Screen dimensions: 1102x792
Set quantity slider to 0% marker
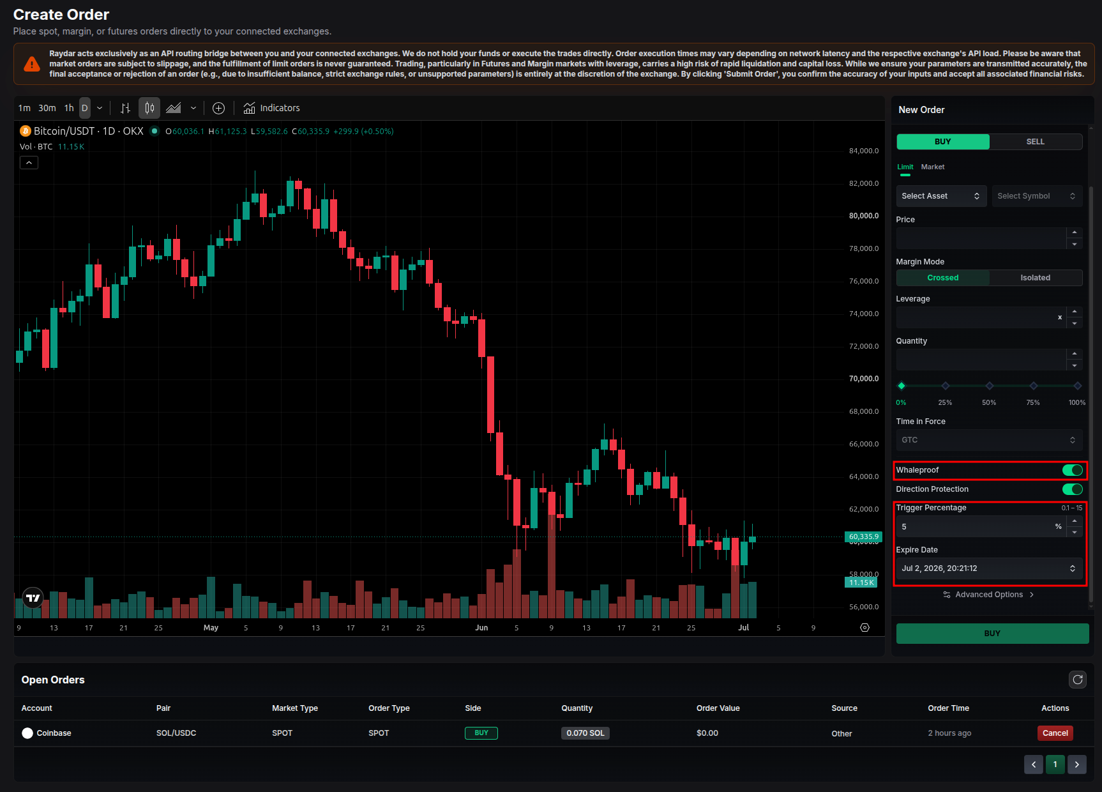[902, 386]
